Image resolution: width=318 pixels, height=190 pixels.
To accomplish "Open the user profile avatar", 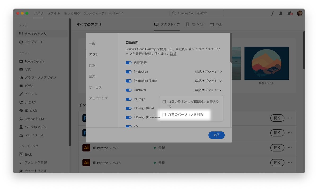I will [300, 13].
